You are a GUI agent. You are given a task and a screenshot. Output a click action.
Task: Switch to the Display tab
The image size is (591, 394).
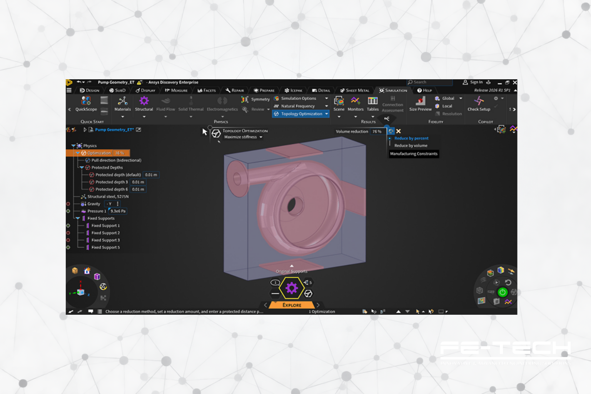[145, 90]
